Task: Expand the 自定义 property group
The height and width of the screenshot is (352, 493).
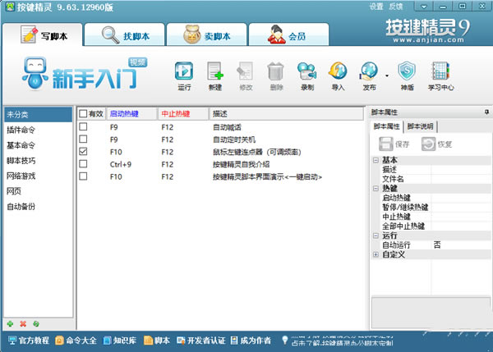Action: 376,254
